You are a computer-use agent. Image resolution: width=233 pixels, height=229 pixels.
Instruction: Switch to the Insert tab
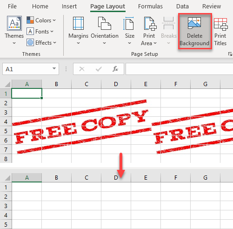coord(69,7)
